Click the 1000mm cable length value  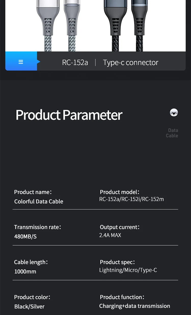tap(25, 271)
